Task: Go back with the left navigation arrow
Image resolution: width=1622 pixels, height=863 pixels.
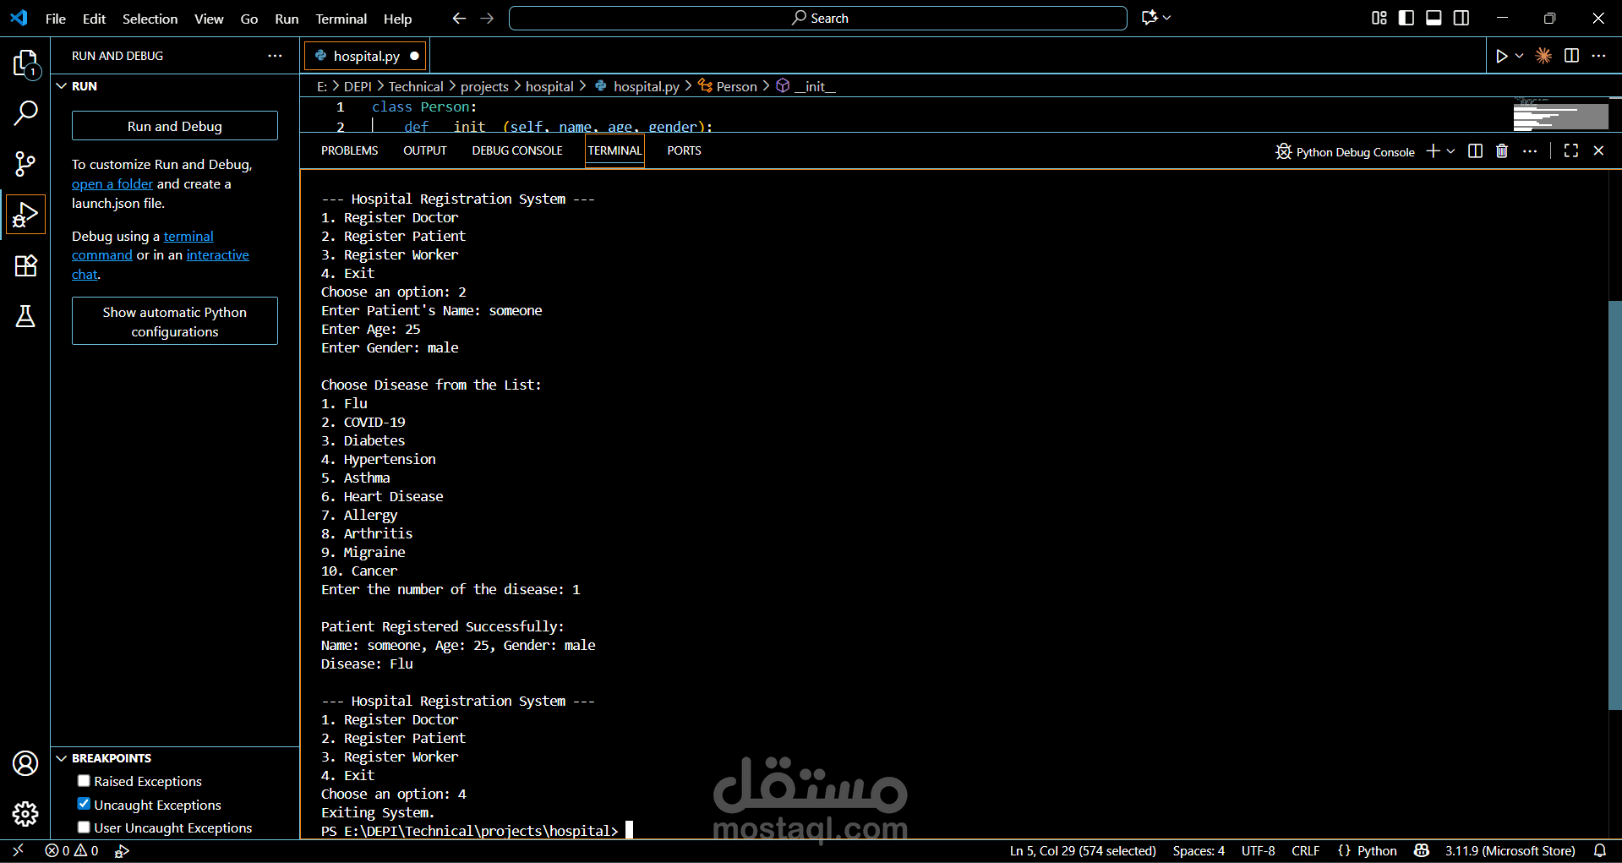Action: pyautogui.click(x=459, y=18)
